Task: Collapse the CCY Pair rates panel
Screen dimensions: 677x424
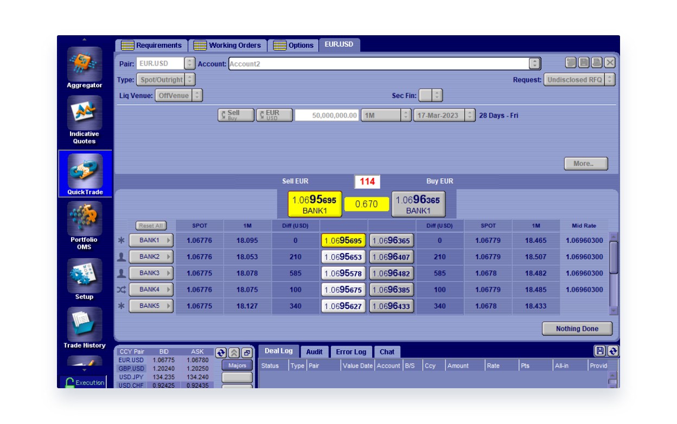Action: click(x=234, y=352)
